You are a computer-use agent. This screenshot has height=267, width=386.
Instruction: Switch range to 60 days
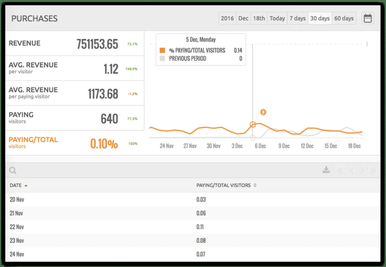344,18
